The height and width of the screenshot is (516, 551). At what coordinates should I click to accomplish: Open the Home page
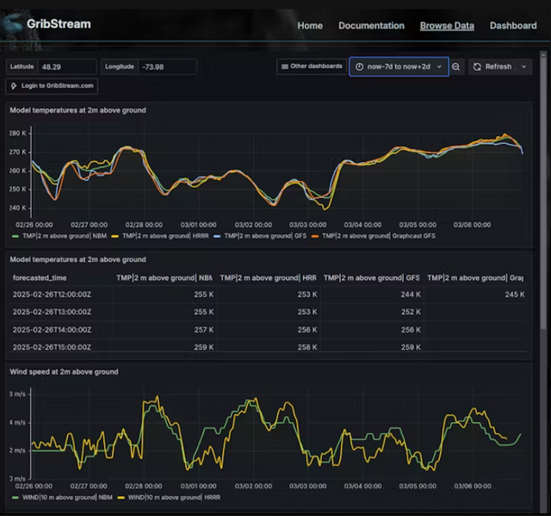(x=310, y=26)
